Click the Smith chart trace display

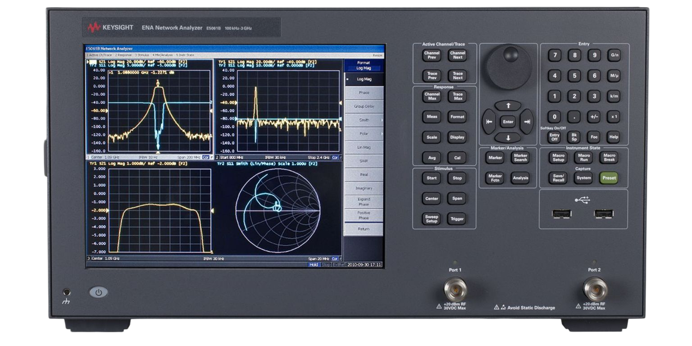277,210
